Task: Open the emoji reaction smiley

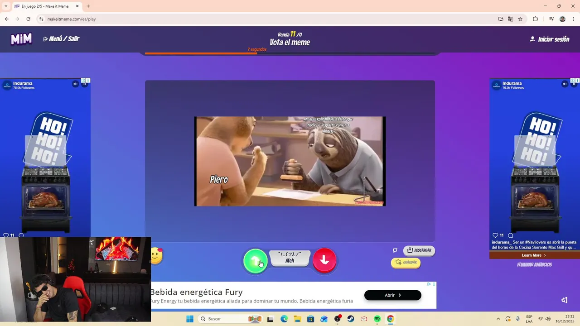Action: [156, 256]
